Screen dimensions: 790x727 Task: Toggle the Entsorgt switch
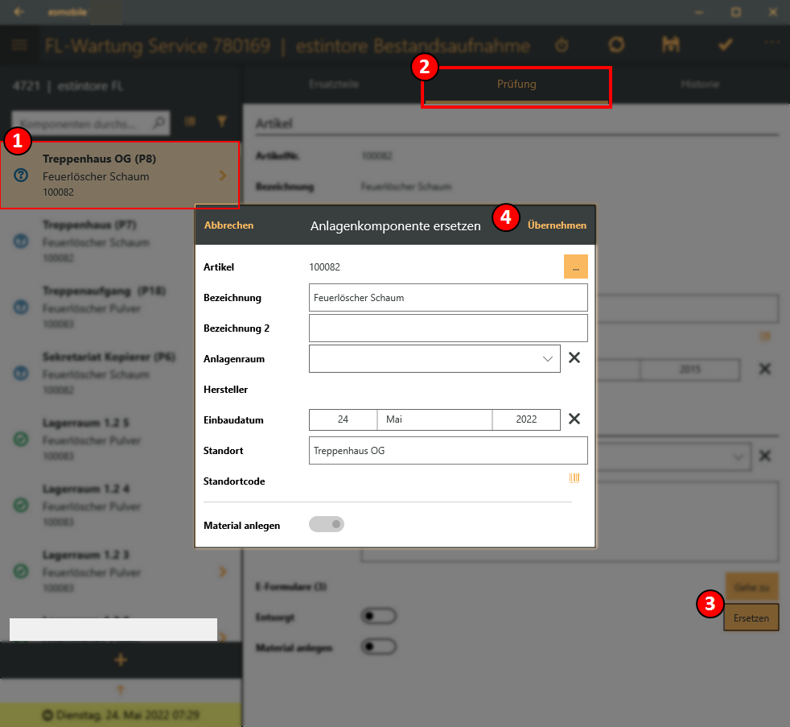point(379,616)
